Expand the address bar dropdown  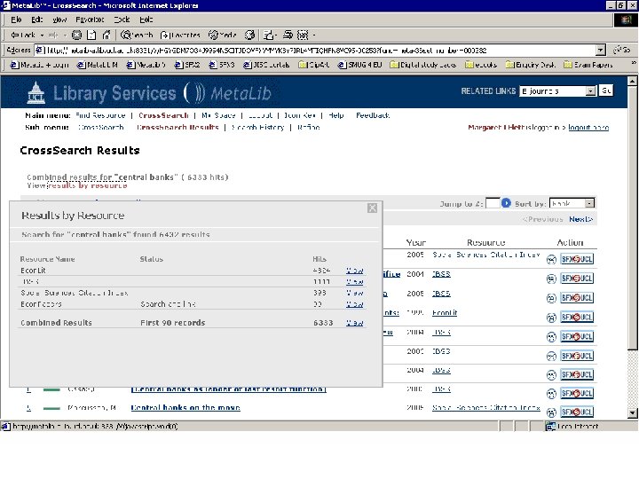coord(600,50)
